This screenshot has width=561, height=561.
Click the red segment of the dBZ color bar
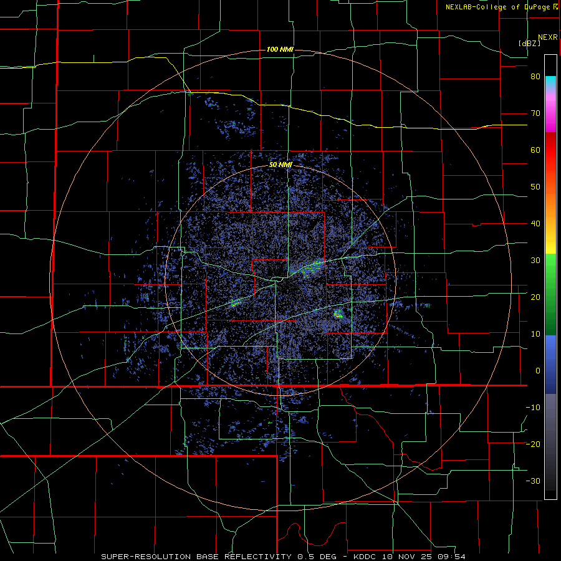coord(550,151)
